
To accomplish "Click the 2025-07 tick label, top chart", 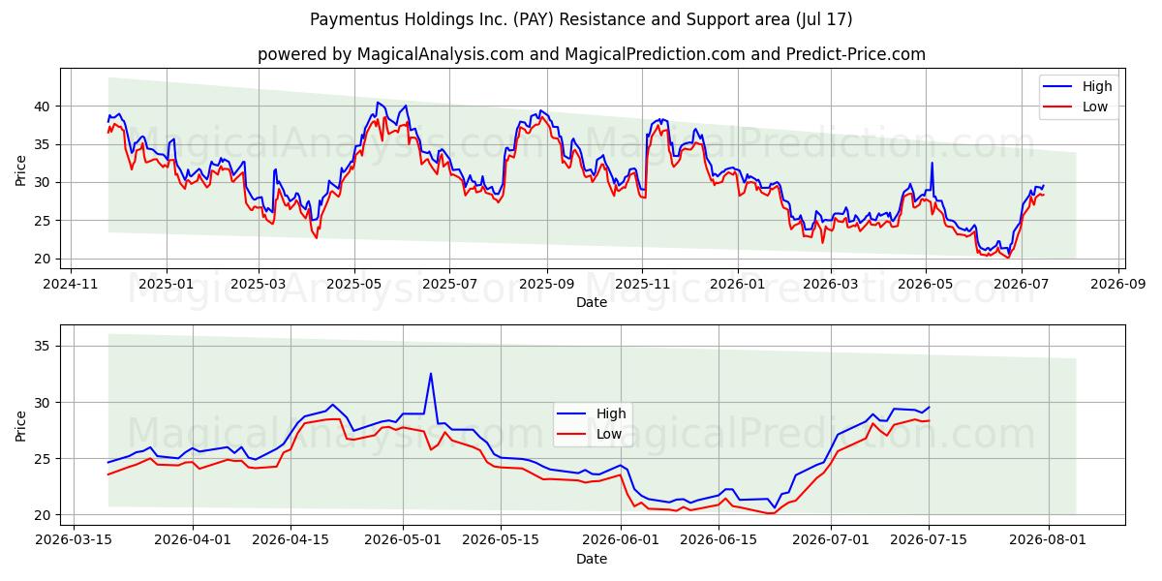I will 449,285.
